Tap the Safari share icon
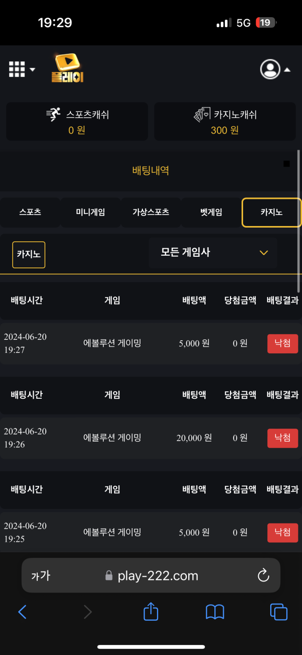The width and height of the screenshot is (302, 655). (x=151, y=612)
